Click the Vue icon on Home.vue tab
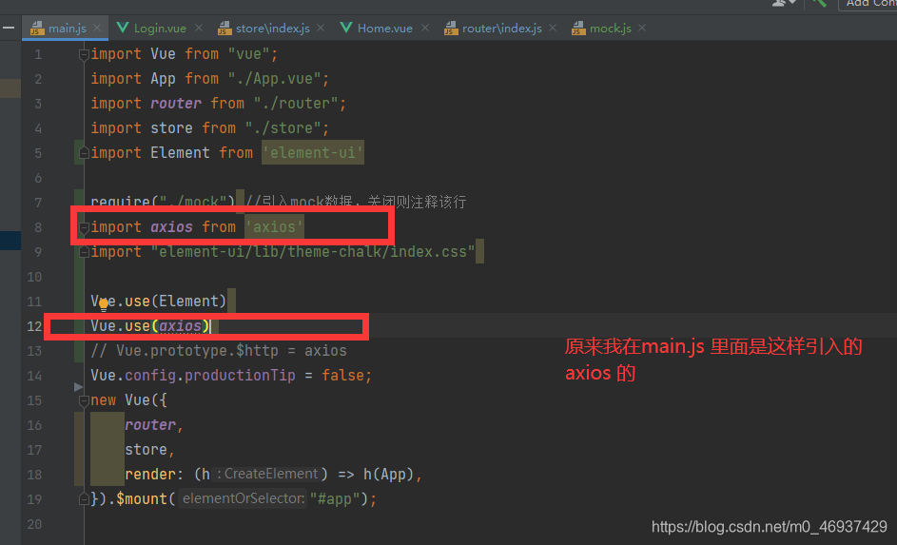The height and width of the screenshot is (545, 897). (x=345, y=28)
